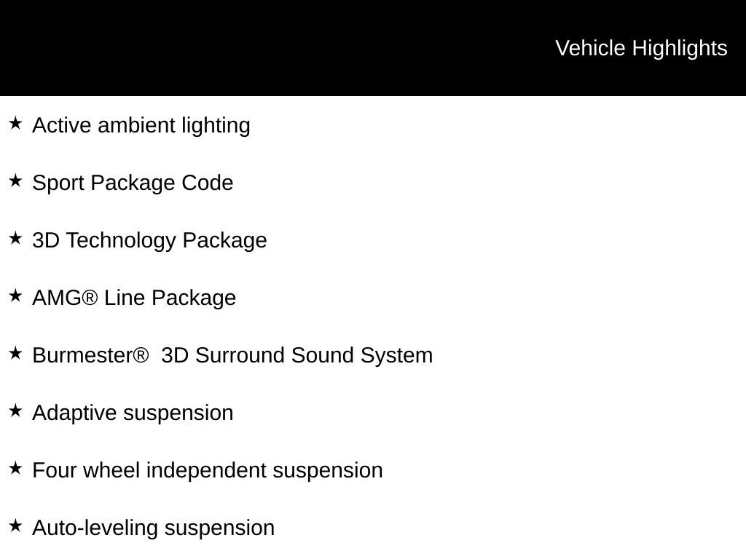Click the star beside AMG Line Package
The image size is (746, 559).
(15, 296)
